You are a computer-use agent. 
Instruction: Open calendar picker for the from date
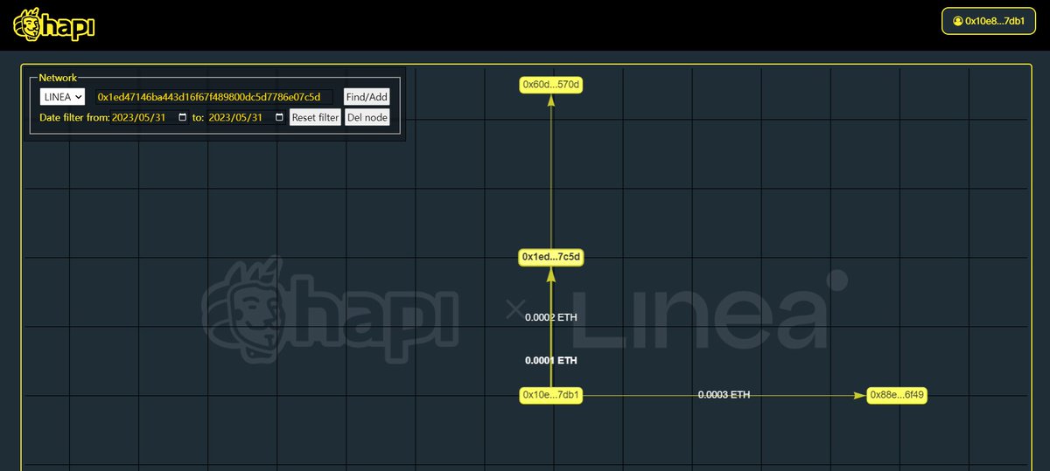click(x=182, y=117)
